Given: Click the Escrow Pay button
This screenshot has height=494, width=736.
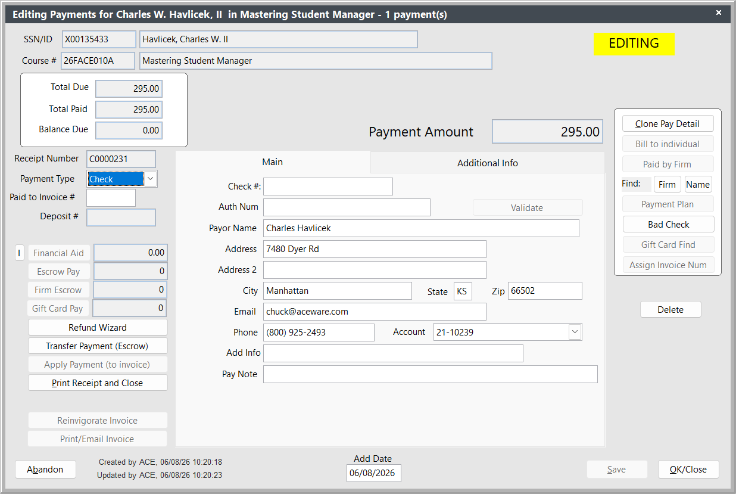Looking at the screenshot, I should point(59,272).
